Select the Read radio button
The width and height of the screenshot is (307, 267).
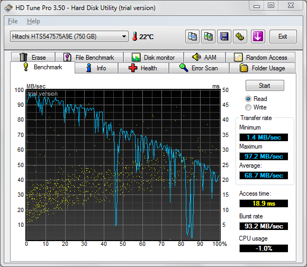248,99
